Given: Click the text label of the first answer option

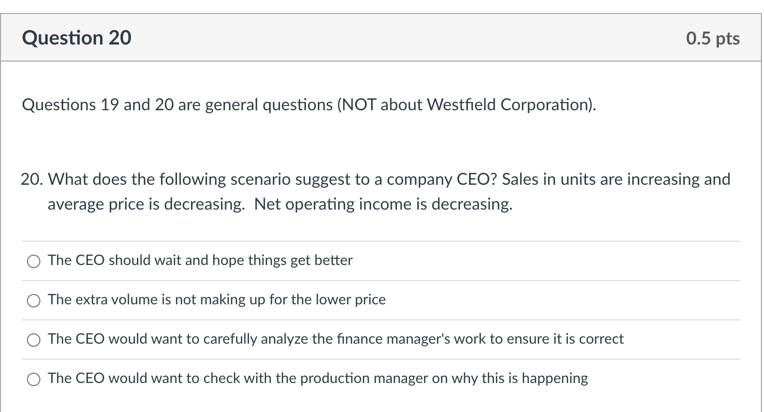Looking at the screenshot, I should [x=200, y=260].
